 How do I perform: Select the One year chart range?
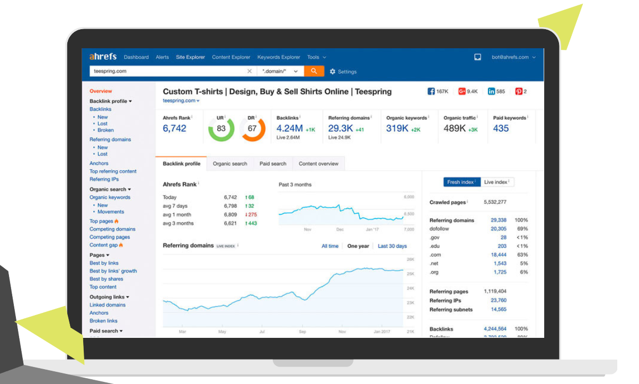(358, 246)
